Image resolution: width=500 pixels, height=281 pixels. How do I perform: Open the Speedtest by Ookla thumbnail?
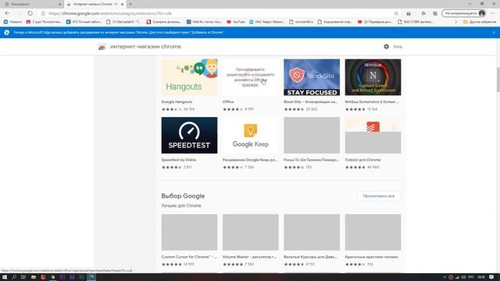tap(189, 135)
